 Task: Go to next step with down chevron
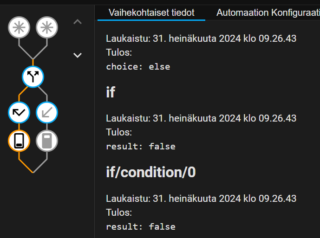(x=78, y=55)
